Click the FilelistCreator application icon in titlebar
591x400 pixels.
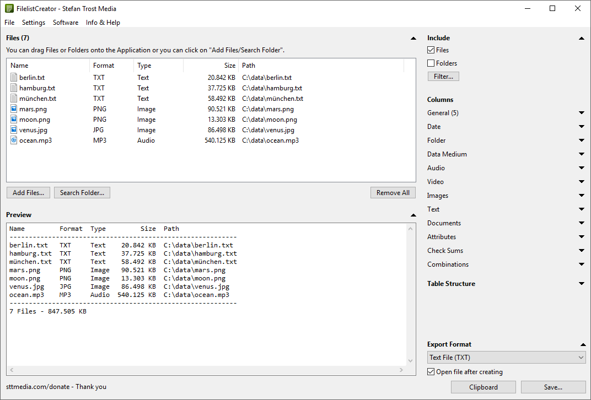[x=8, y=8]
